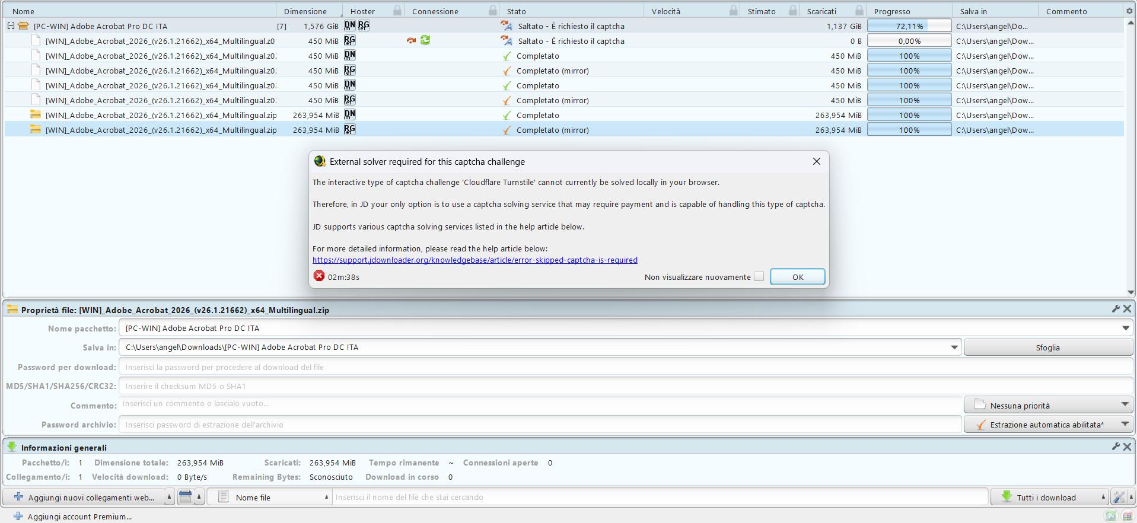1137x523 pixels.
Task: Click the DN hoster icon on the 263,954 MiB Completato row
Action: pyautogui.click(x=350, y=114)
